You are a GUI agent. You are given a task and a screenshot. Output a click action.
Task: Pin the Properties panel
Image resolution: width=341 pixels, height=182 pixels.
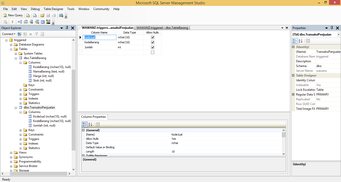click(x=332, y=28)
